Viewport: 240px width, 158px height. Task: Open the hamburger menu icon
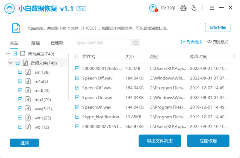pyautogui.click(x=212, y=8)
